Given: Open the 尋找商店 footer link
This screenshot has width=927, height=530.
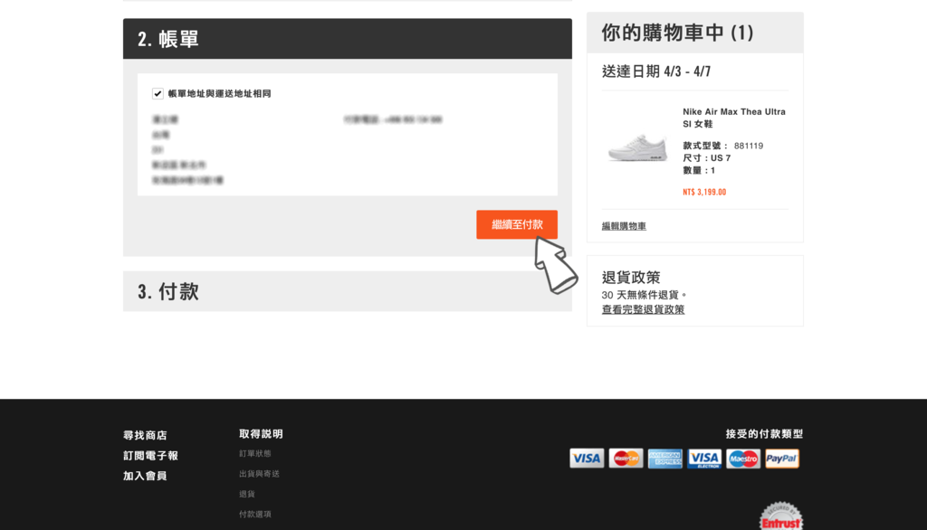Looking at the screenshot, I should pos(145,435).
